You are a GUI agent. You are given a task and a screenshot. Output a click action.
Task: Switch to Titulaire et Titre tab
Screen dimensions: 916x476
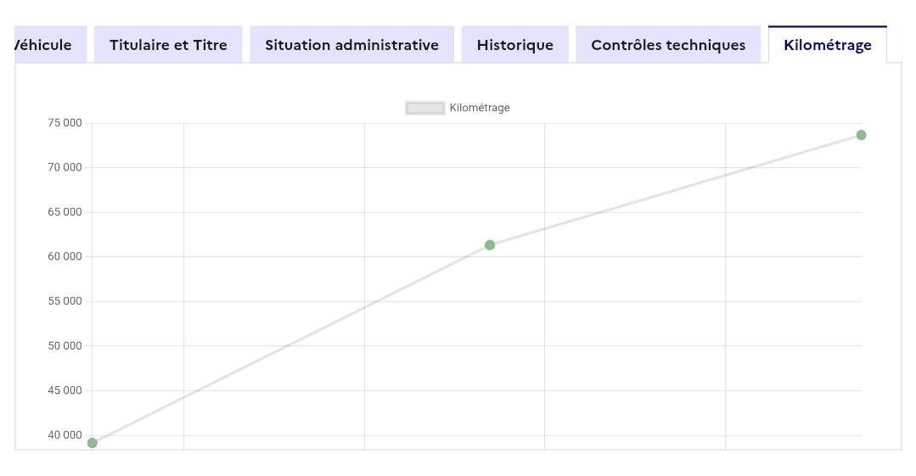(168, 45)
